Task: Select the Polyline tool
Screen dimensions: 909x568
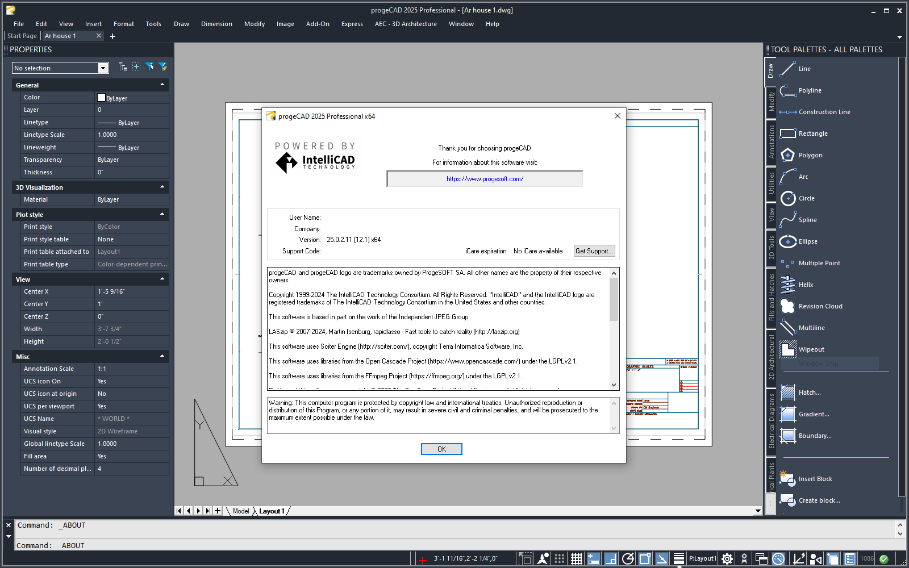Action: [810, 90]
